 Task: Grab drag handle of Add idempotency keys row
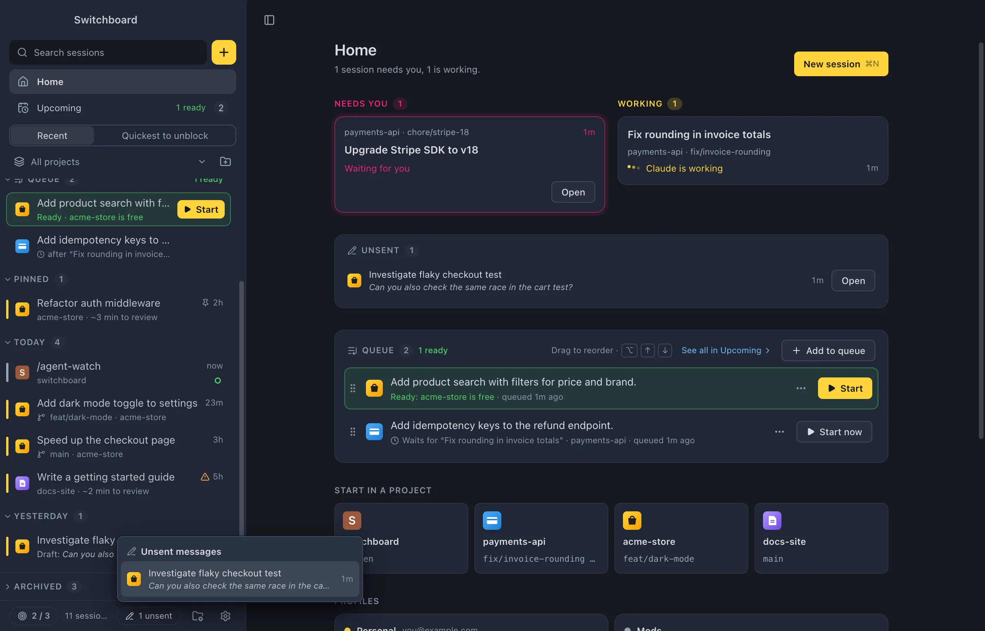(x=353, y=431)
